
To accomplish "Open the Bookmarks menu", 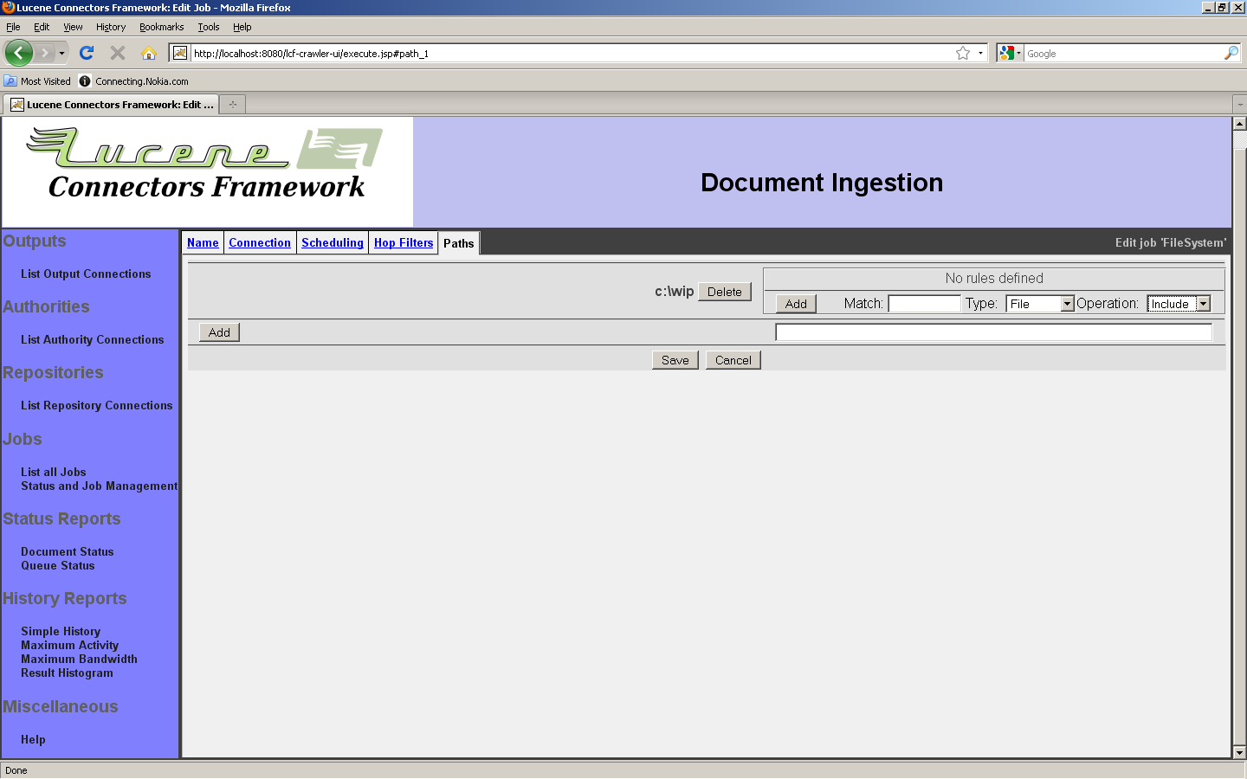I will (161, 27).
